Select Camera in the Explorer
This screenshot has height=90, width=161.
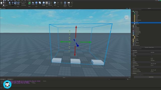[137, 13]
